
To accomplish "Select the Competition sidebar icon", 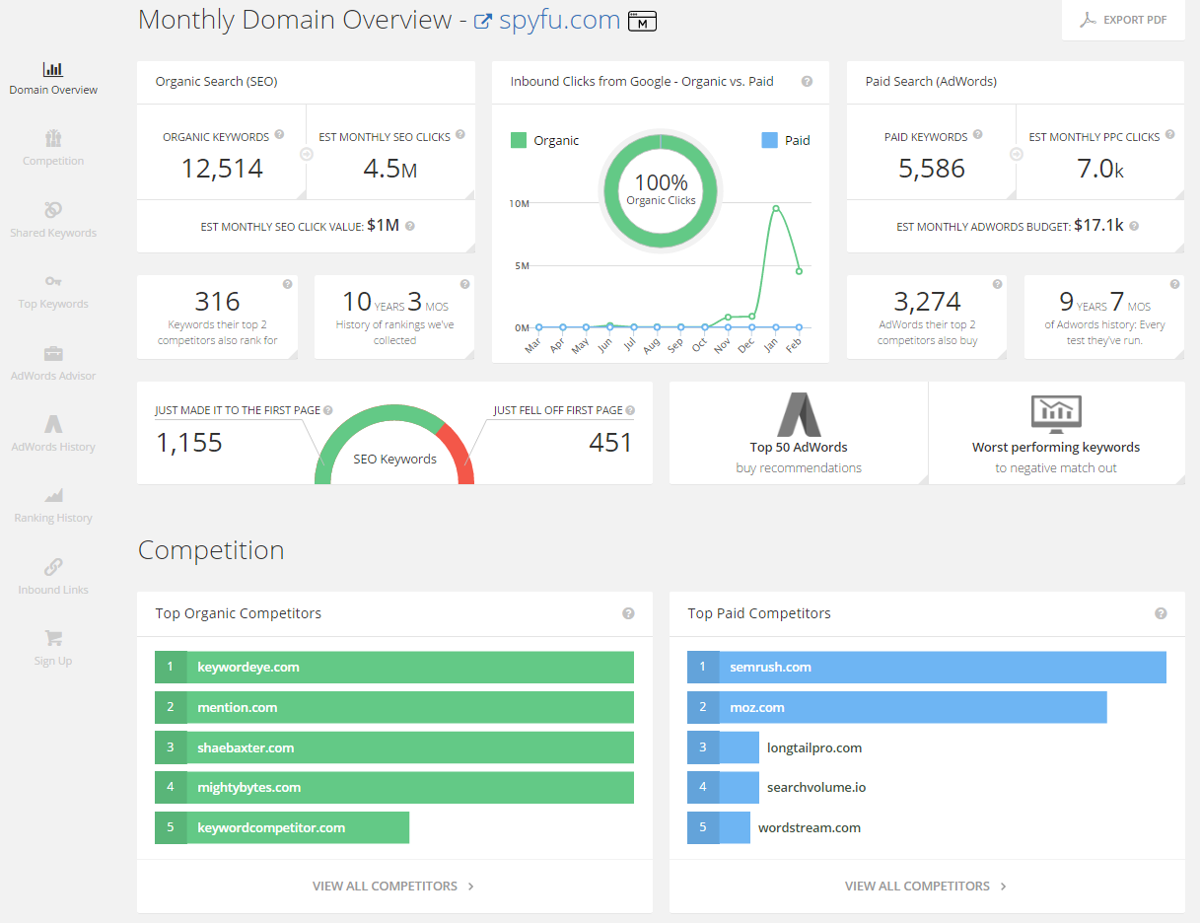I will point(53,138).
